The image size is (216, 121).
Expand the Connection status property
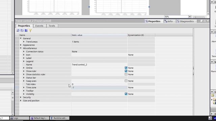[x=24, y=51]
